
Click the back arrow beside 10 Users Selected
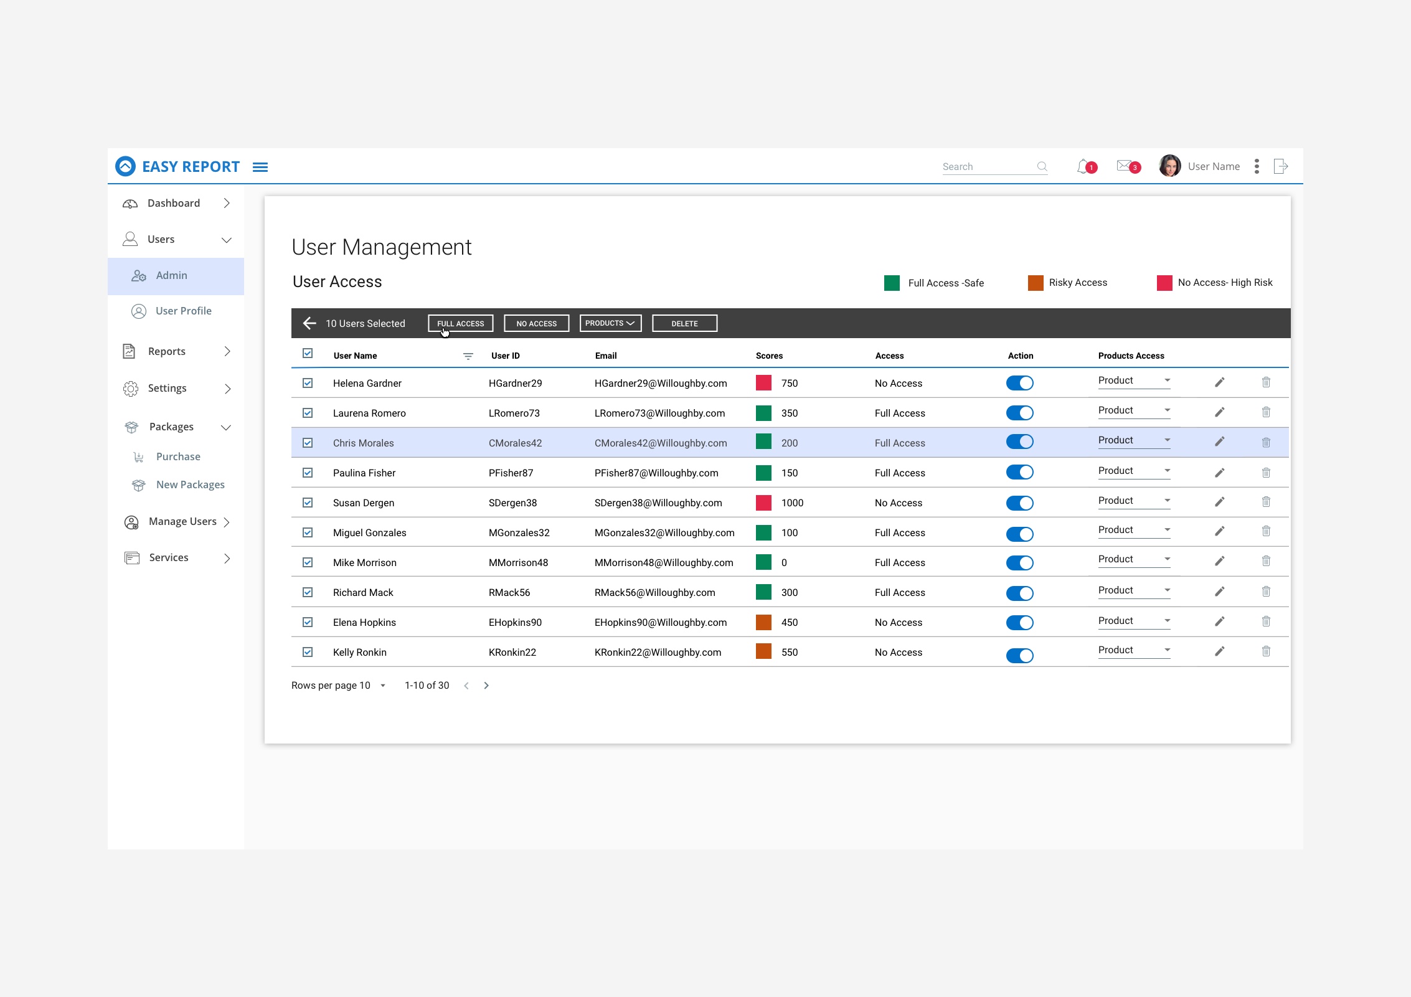pyautogui.click(x=309, y=323)
